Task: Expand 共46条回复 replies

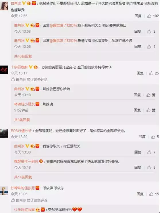Action: pos(23,56)
